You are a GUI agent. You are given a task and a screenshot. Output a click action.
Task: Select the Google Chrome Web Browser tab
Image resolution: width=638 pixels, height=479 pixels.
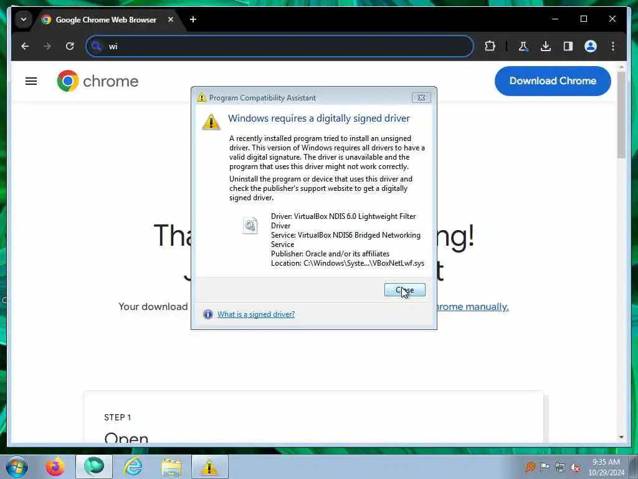[x=106, y=19]
